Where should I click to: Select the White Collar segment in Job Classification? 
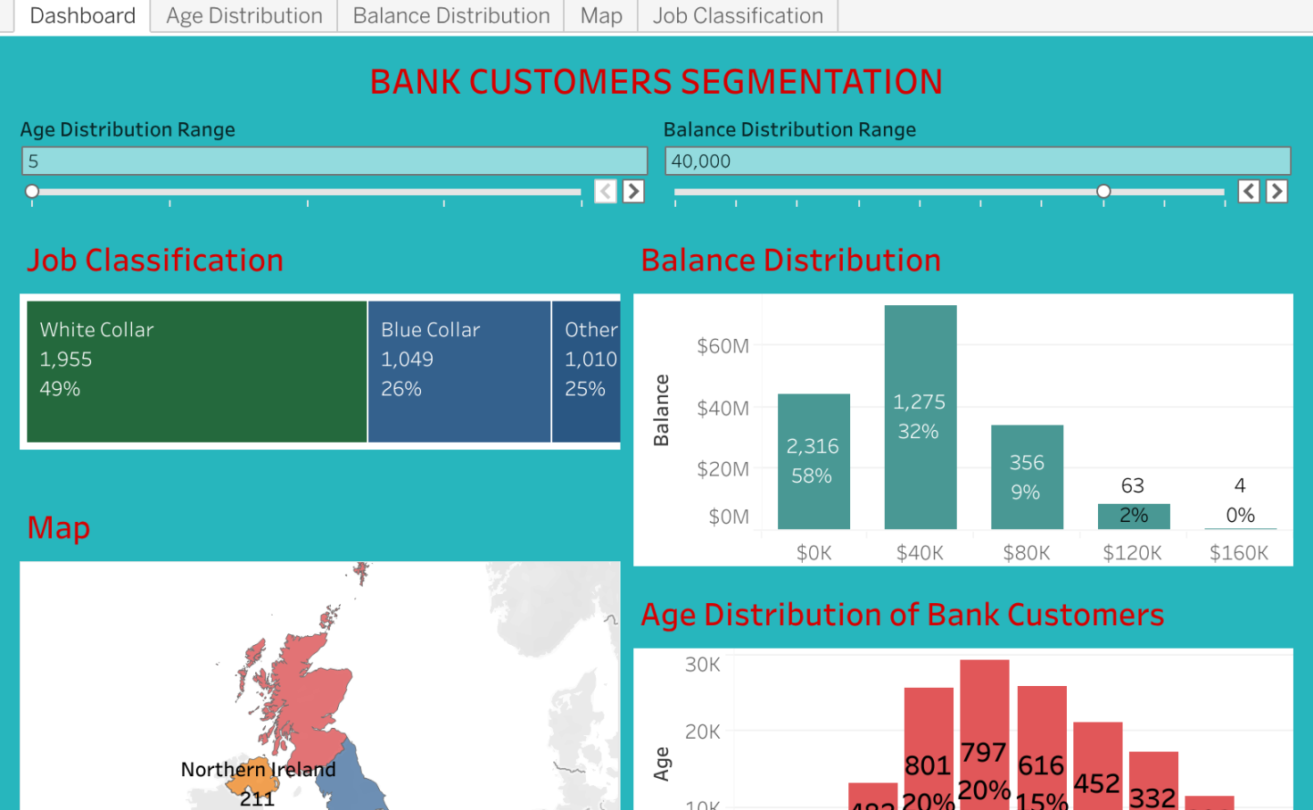click(x=194, y=371)
